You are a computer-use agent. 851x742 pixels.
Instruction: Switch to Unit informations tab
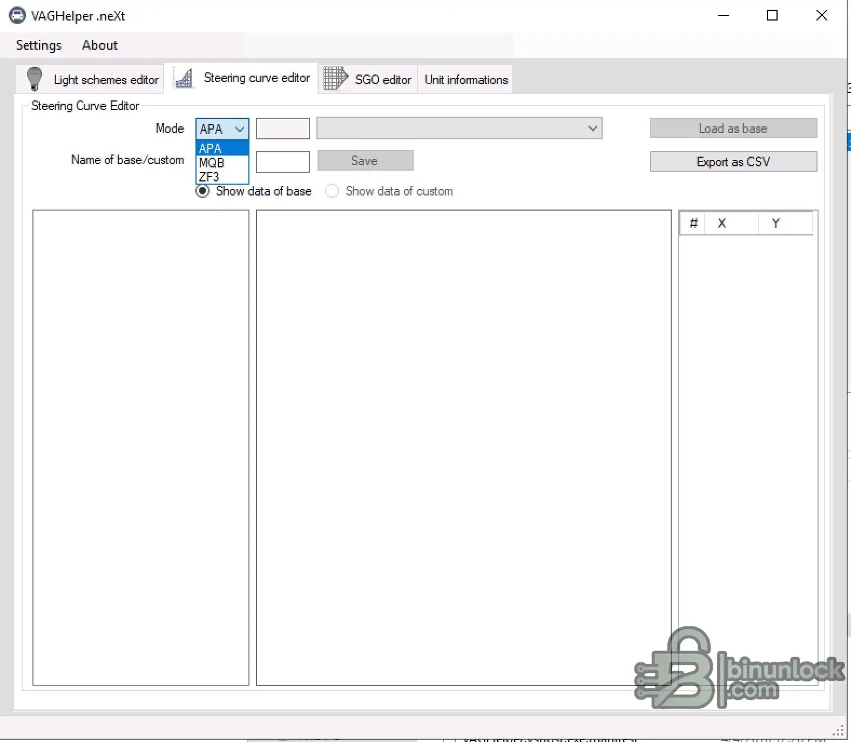pyautogui.click(x=466, y=79)
